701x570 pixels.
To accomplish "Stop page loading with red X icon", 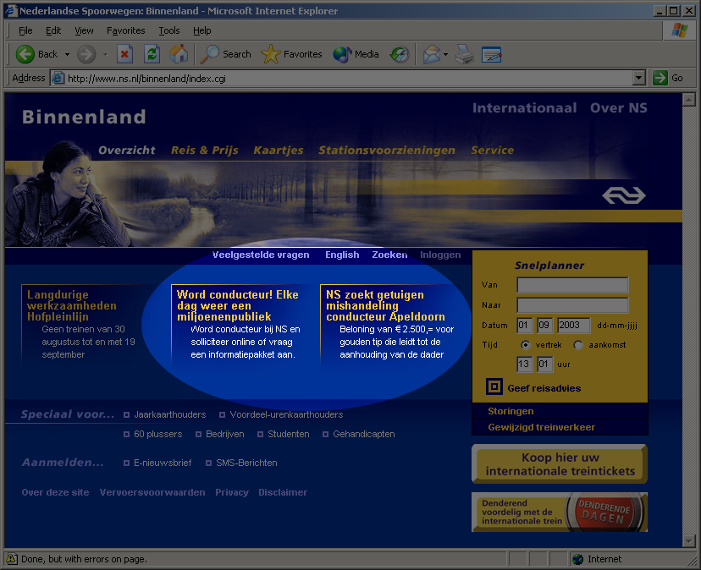I will (x=124, y=54).
